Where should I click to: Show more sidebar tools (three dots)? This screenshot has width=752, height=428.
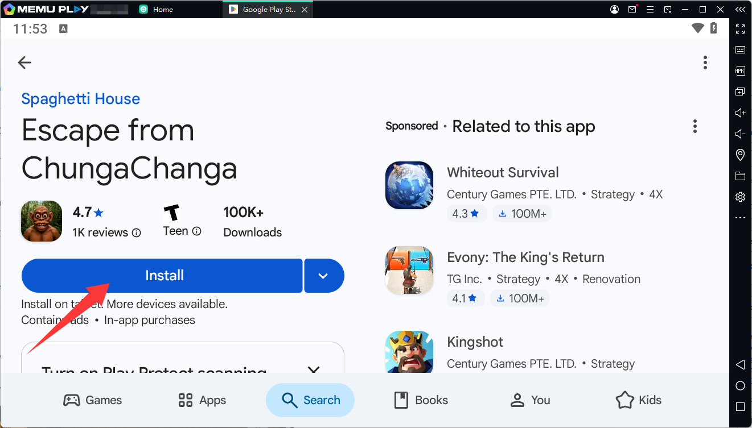tap(740, 218)
